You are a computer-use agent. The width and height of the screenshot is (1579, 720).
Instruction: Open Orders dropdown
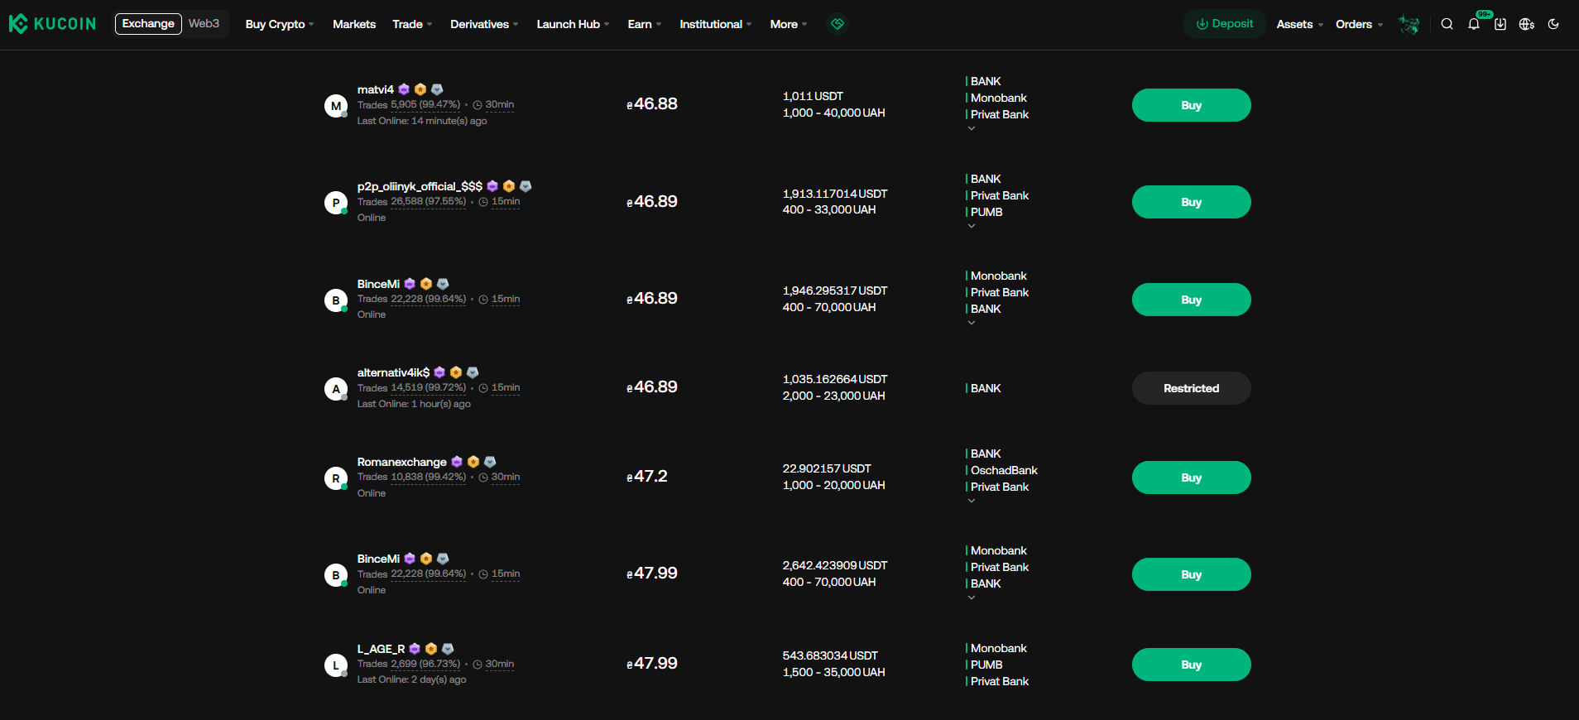pos(1359,24)
